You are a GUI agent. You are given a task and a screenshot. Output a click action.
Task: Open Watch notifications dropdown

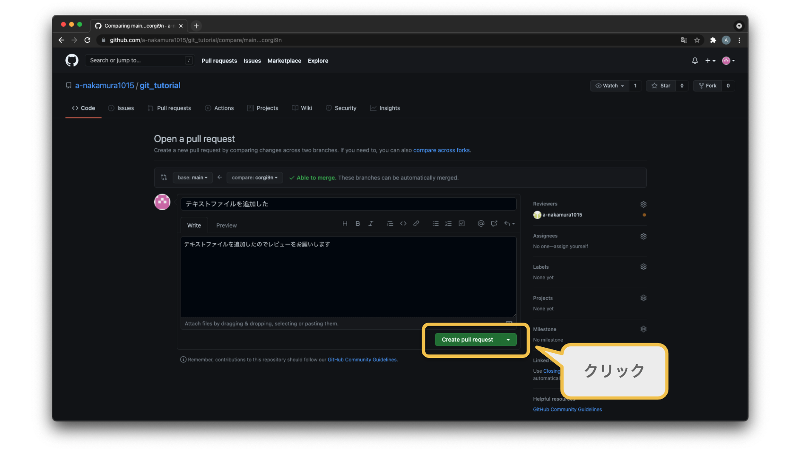(610, 86)
